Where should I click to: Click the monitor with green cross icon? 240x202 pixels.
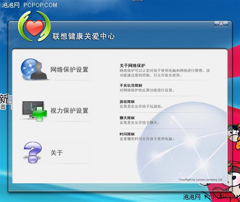35,111
